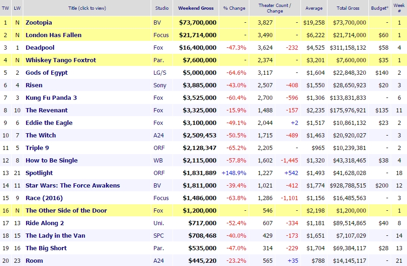Open the Risen movie link
Screen dimensions: 407x266
[x=34, y=85]
